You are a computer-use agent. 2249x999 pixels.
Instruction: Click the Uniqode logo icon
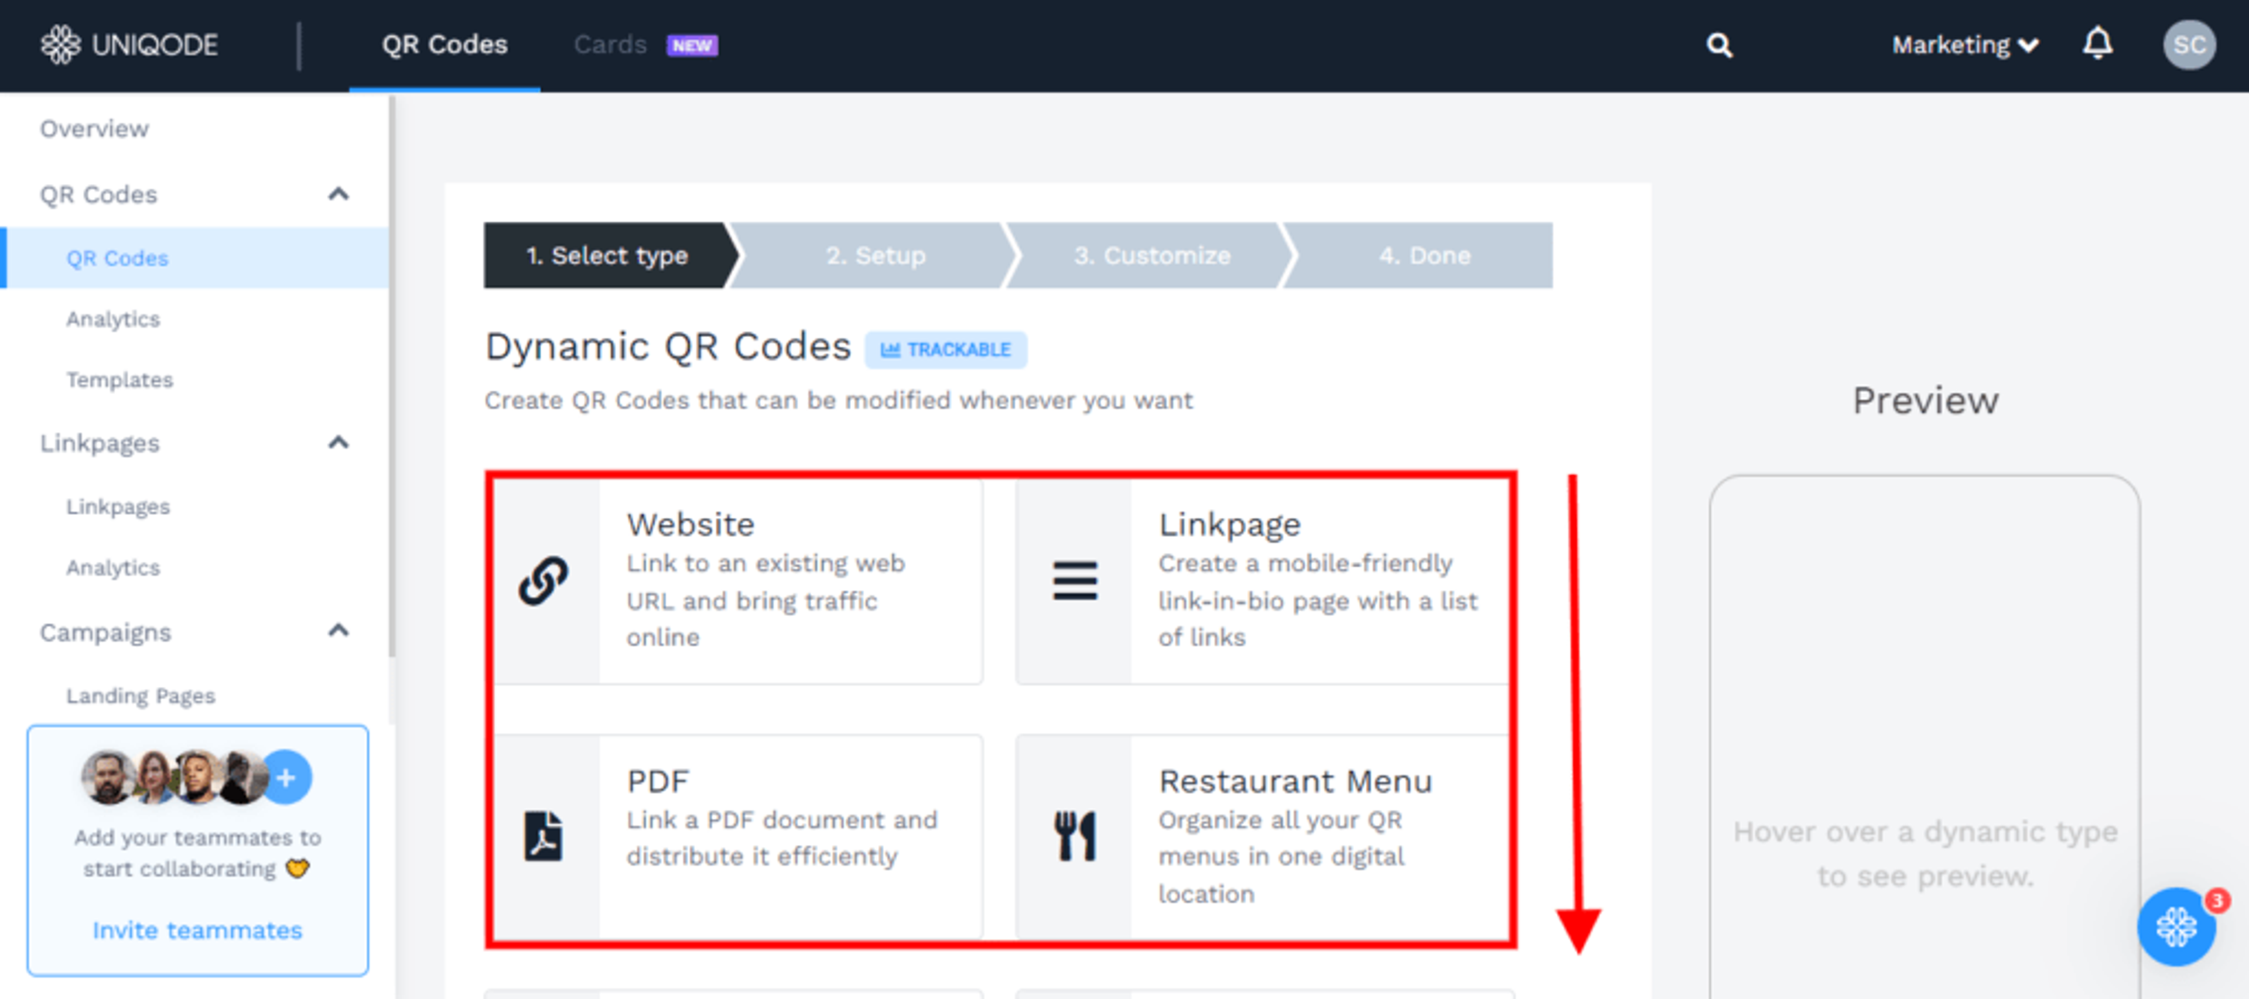(x=61, y=45)
